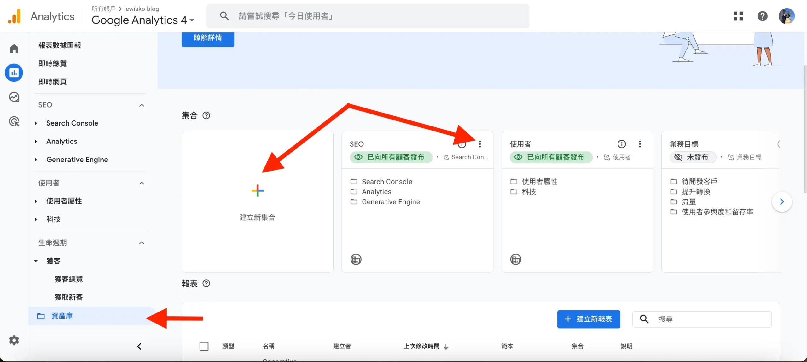Collapse the sidebar with the left chevron
The image size is (807, 362).
coord(139,346)
